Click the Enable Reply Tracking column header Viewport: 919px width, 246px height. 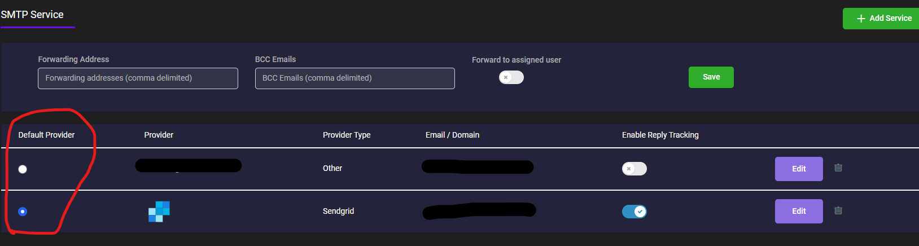click(x=660, y=135)
